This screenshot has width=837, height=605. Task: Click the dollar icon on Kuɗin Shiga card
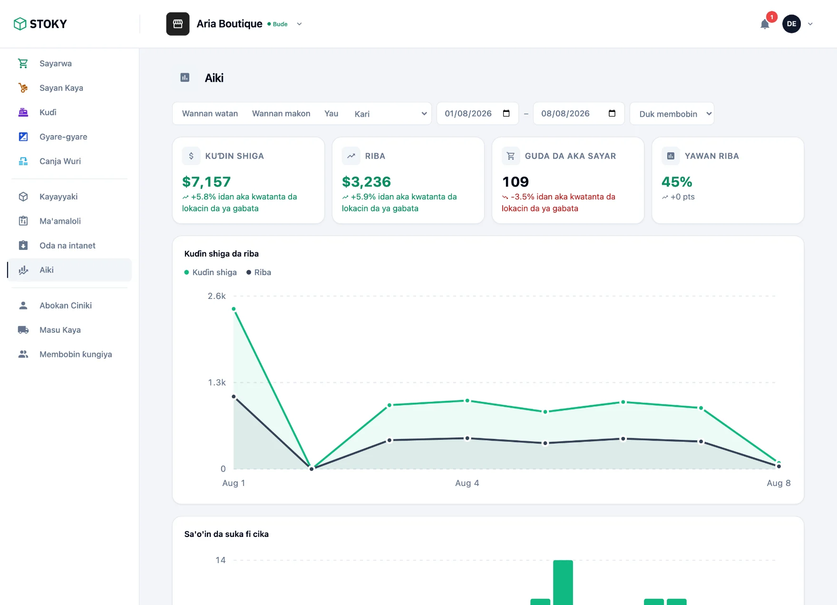(191, 156)
